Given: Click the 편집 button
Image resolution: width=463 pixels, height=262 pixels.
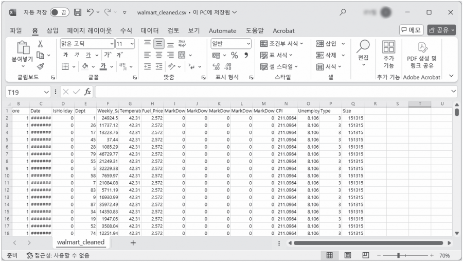Looking at the screenshot, I should [363, 53].
